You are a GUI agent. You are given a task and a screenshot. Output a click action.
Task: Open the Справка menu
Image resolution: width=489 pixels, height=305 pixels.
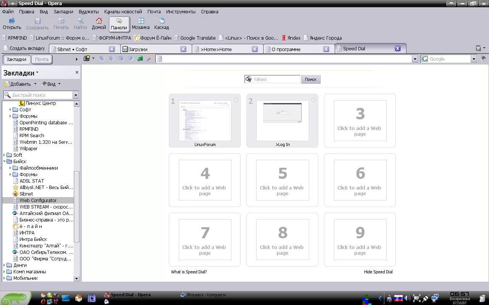point(209,11)
